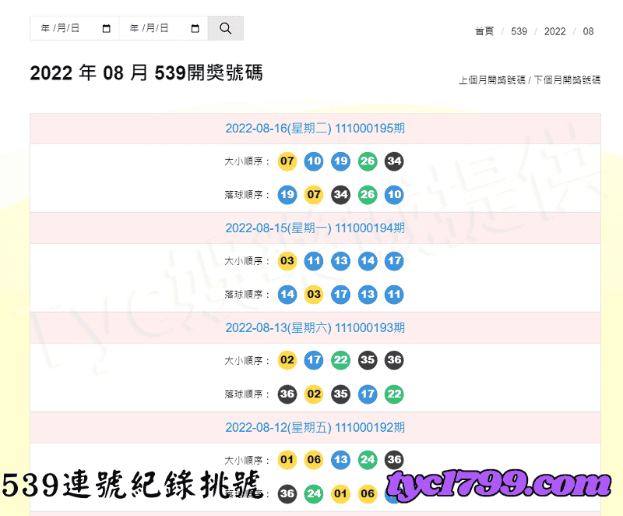This screenshot has height=516, width=623.
Task: Open 上個月開獎號碼 link
Action: 492,80
